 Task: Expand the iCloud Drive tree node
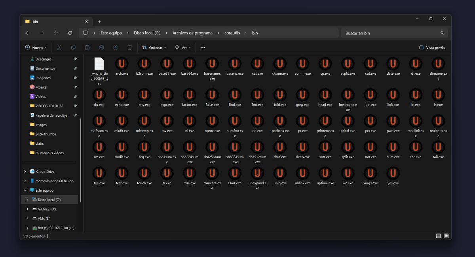pyautogui.click(x=25, y=172)
